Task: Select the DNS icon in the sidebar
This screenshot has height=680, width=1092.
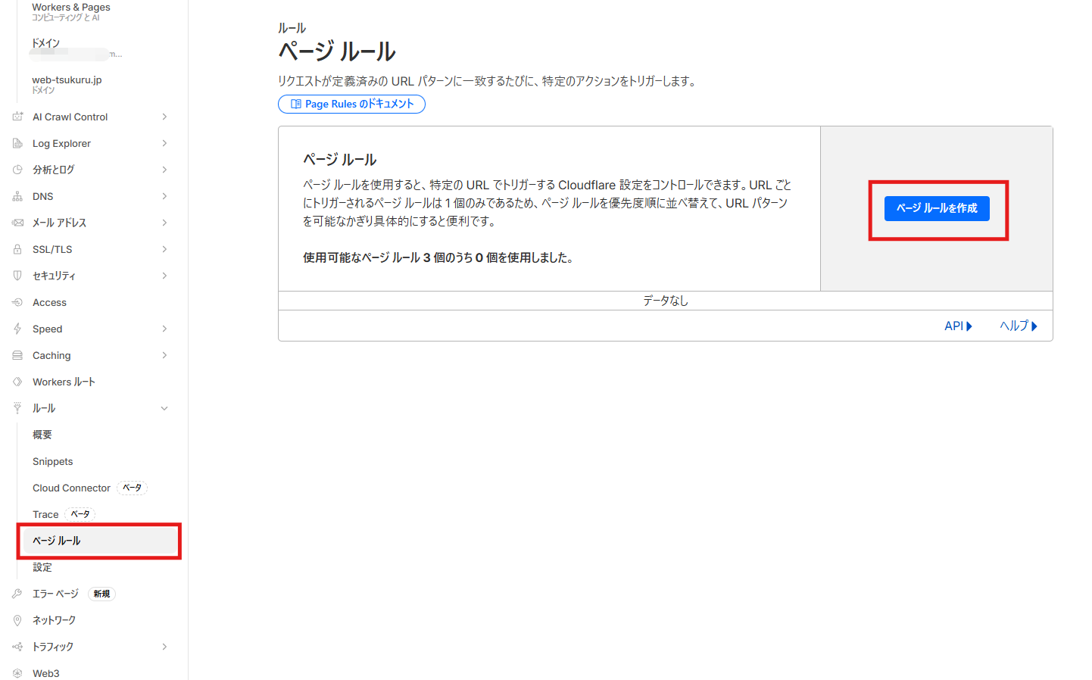Action: pyautogui.click(x=18, y=196)
